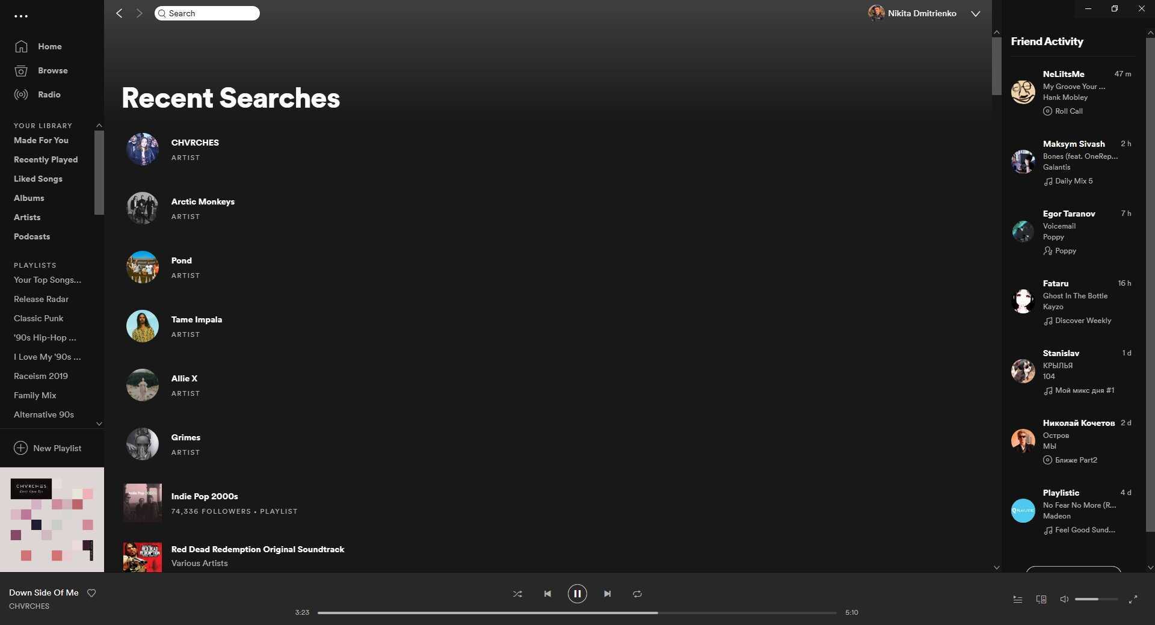Click the main content vertical scrollbar
Screen dimensions: 1155x625
(x=997, y=66)
